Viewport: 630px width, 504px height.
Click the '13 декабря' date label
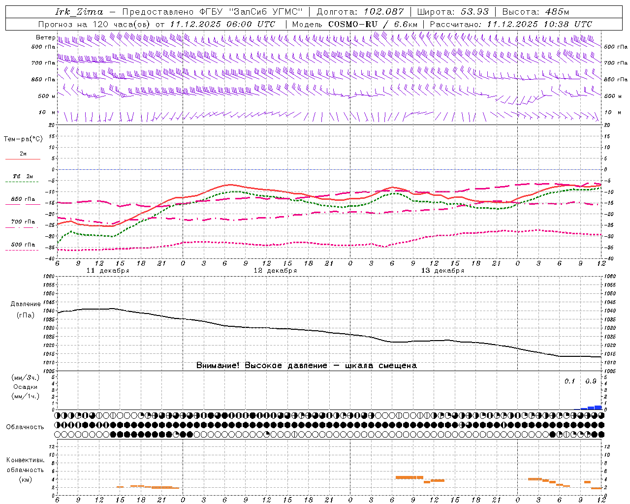coord(442,271)
